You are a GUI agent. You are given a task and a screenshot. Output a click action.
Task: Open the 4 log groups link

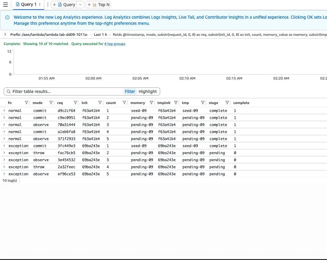click(x=115, y=44)
